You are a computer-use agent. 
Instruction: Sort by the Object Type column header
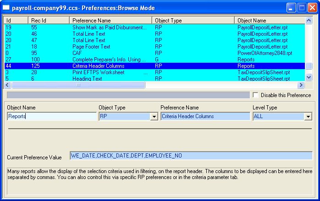pyautogui.click(x=193, y=21)
